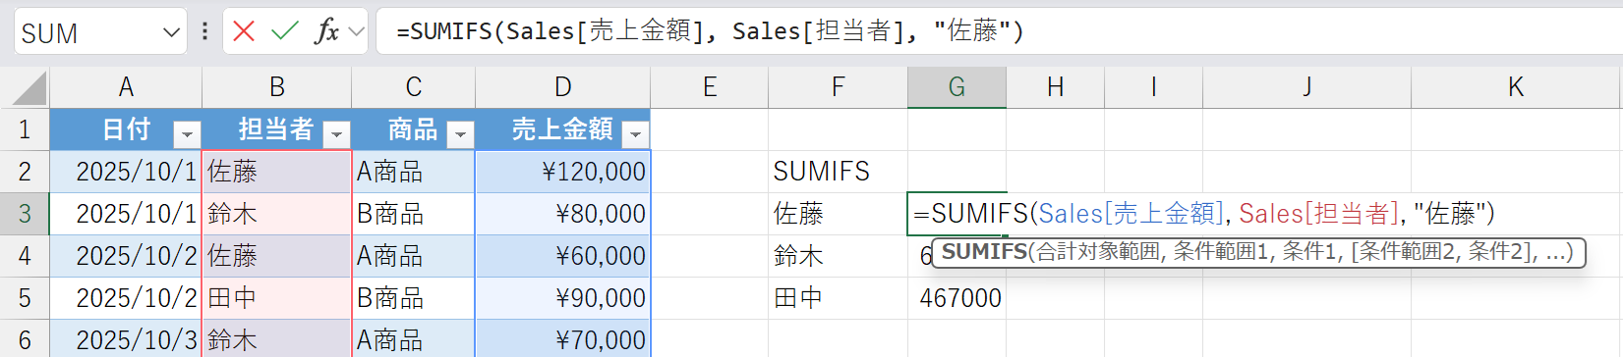Click the SUMIFS label cell in column F

(838, 172)
